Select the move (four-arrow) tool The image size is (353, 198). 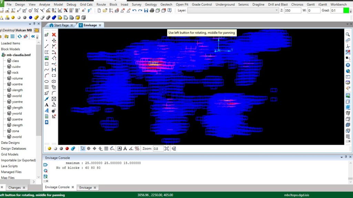tap(54, 41)
